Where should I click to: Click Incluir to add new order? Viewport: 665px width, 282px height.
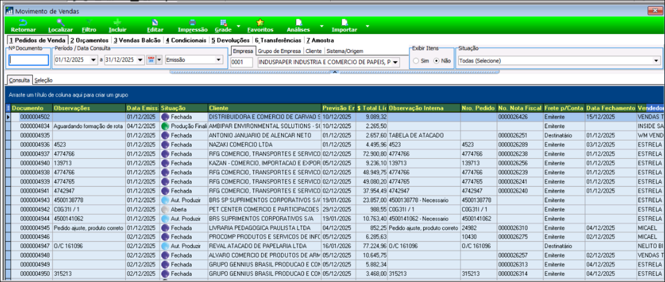pyautogui.click(x=117, y=23)
